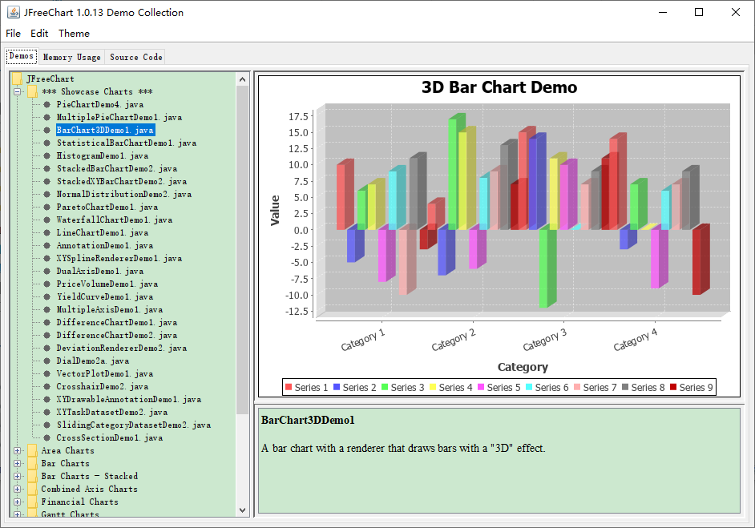755x528 pixels.
Task: Open StackedXYBarChartDemo2.java demo
Action: 121,181
